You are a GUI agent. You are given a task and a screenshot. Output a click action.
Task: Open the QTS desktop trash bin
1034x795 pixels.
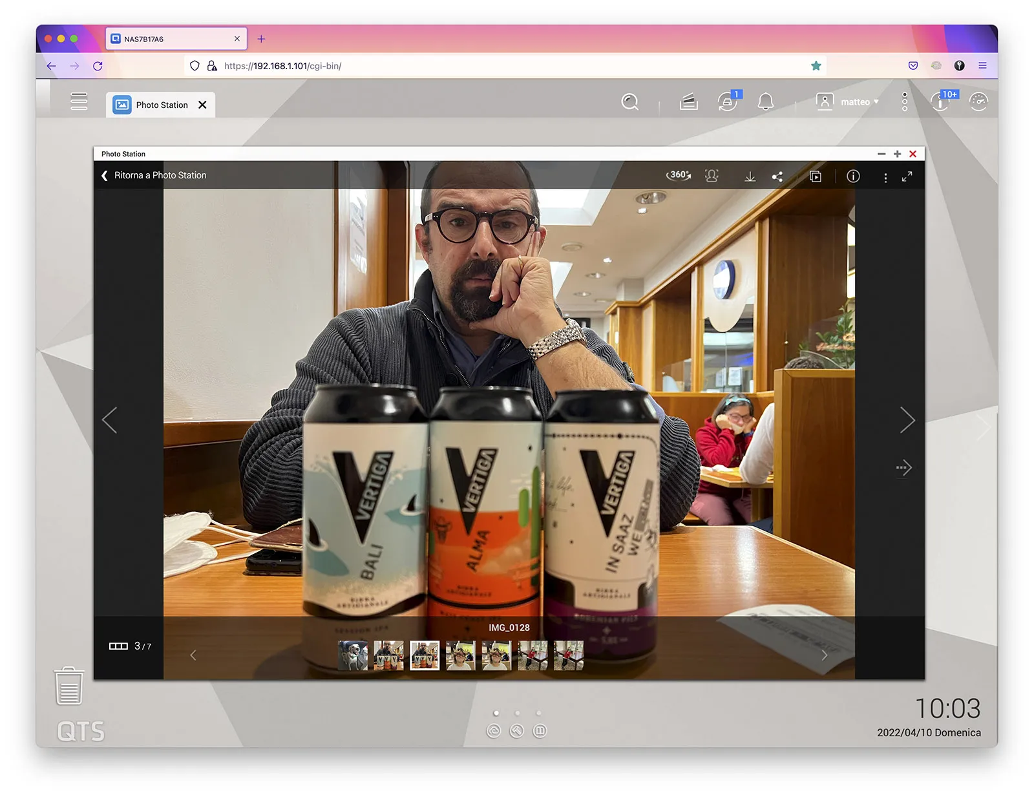69,686
